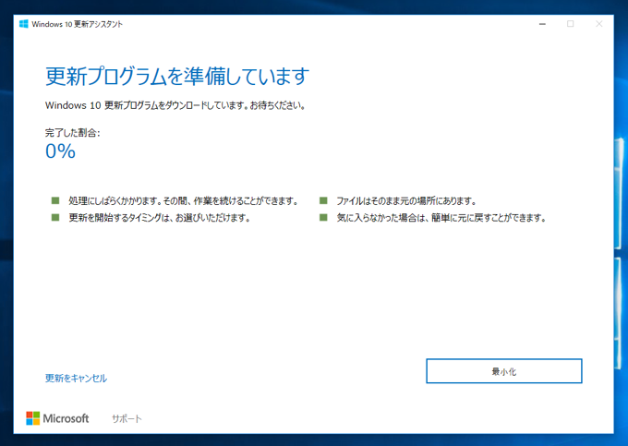Click the 更新をキャンセル link
The image size is (628, 446).
coord(76,379)
